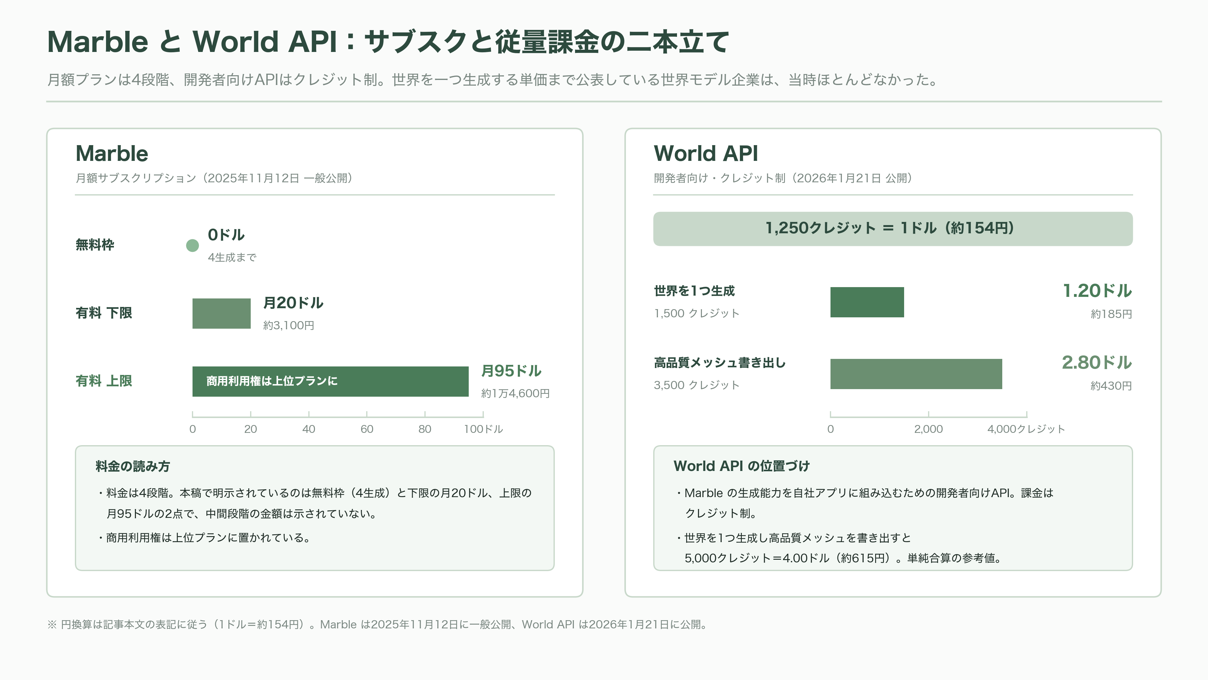Click the 1,250クレジット = 1ドル banner

point(893,229)
